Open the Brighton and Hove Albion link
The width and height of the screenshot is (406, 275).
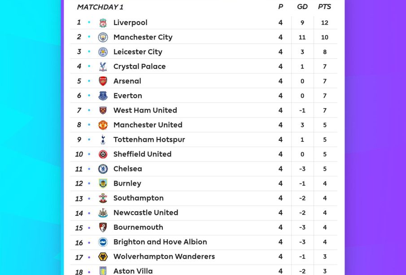pos(160,242)
